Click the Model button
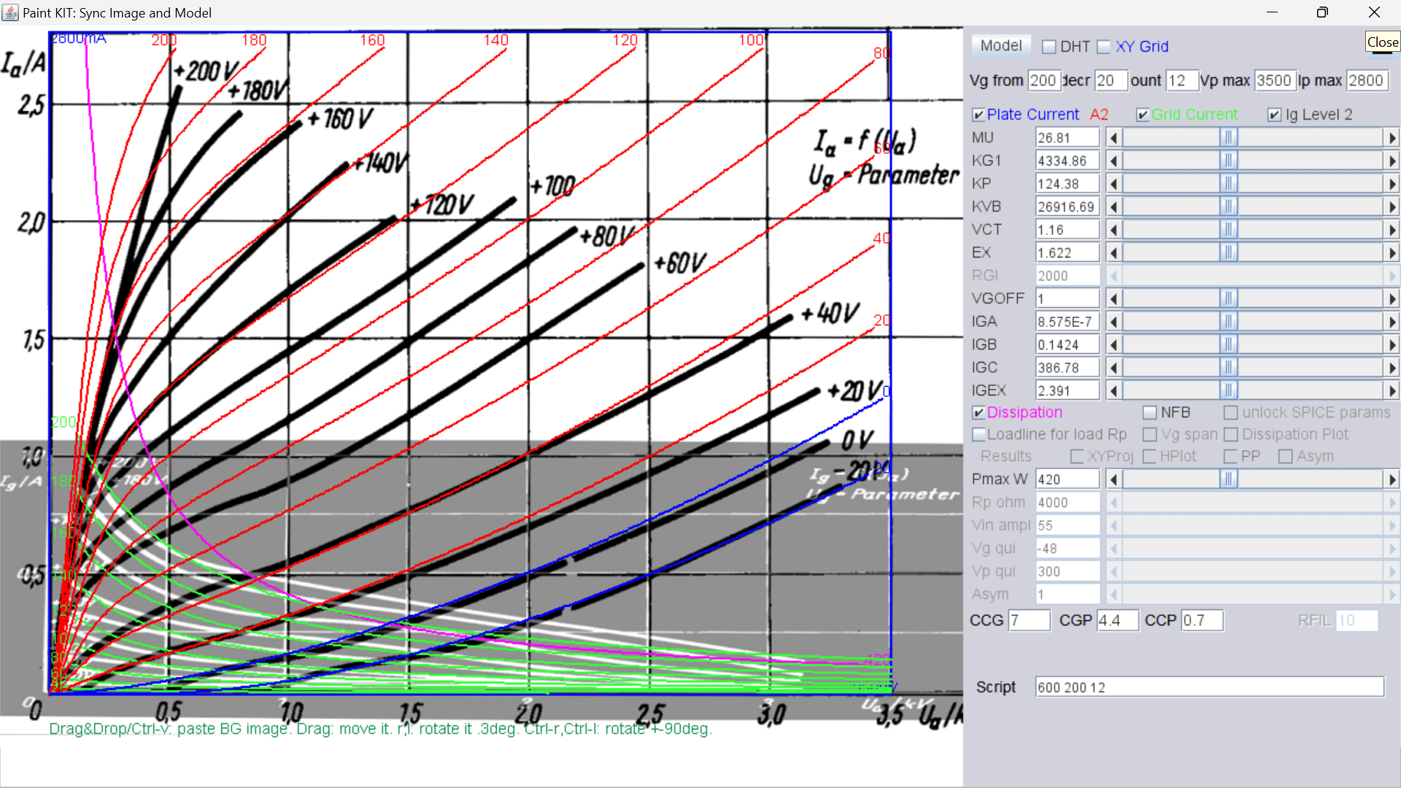 1001,46
